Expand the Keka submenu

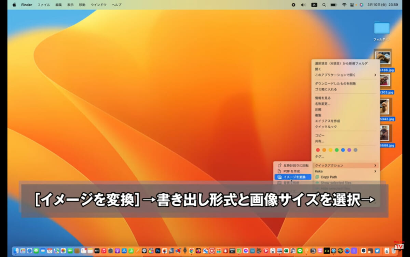(x=345, y=171)
